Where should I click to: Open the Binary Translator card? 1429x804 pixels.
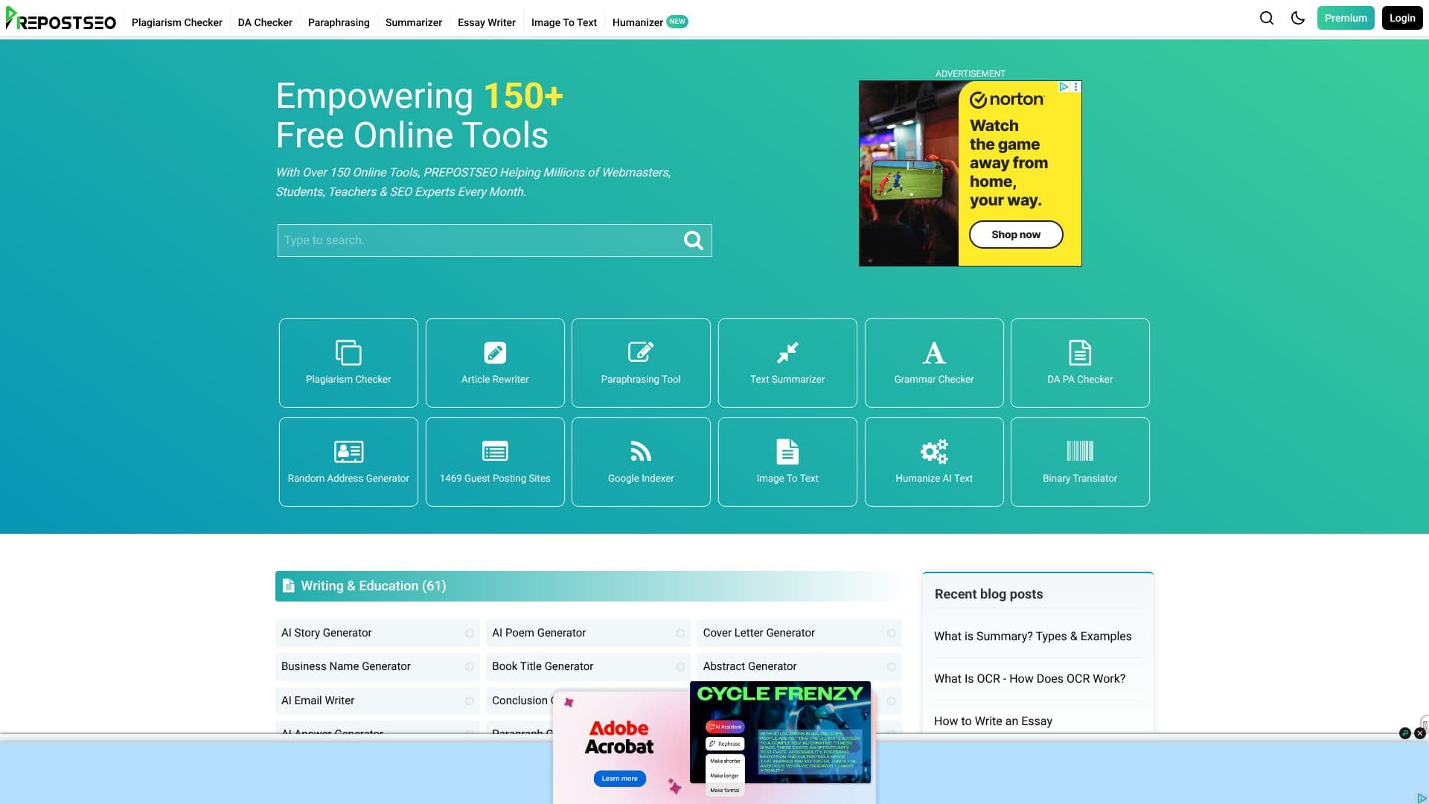(x=1080, y=462)
